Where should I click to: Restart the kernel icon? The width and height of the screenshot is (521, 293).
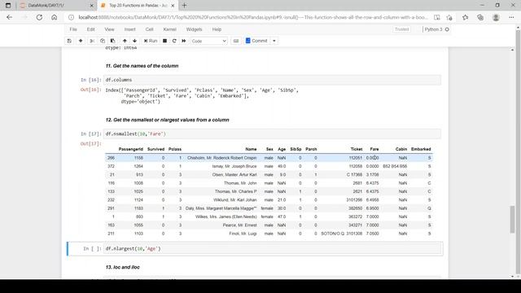(x=174, y=41)
